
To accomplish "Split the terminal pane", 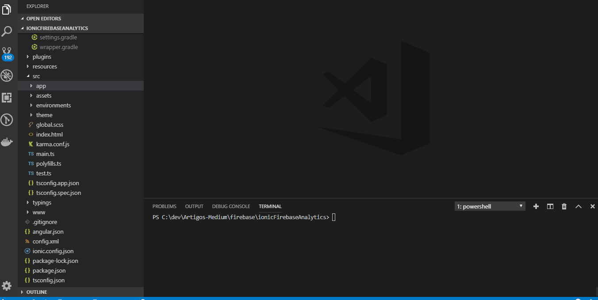I will coord(550,206).
